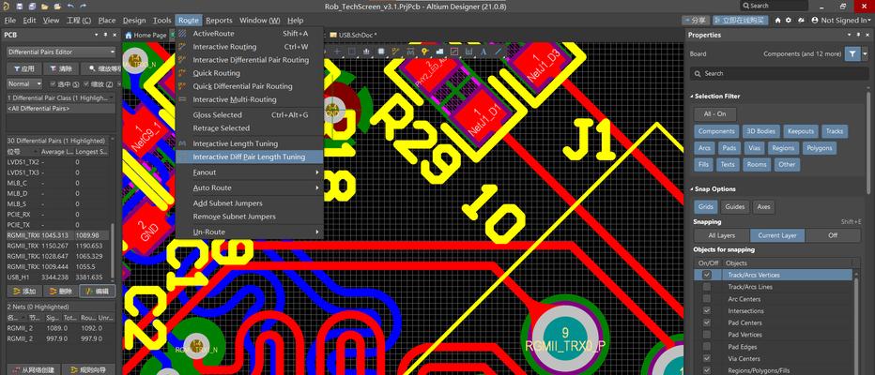Choose Interactive Diff Pair Length Tuning
The height and width of the screenshot is (375, 875).
pos(249,157)
